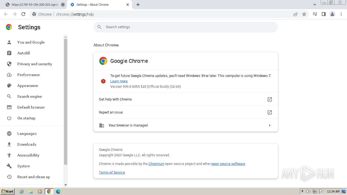Open the You and Google settings section
This screenshot has height=195, width=347.
(x=31, y=42)
